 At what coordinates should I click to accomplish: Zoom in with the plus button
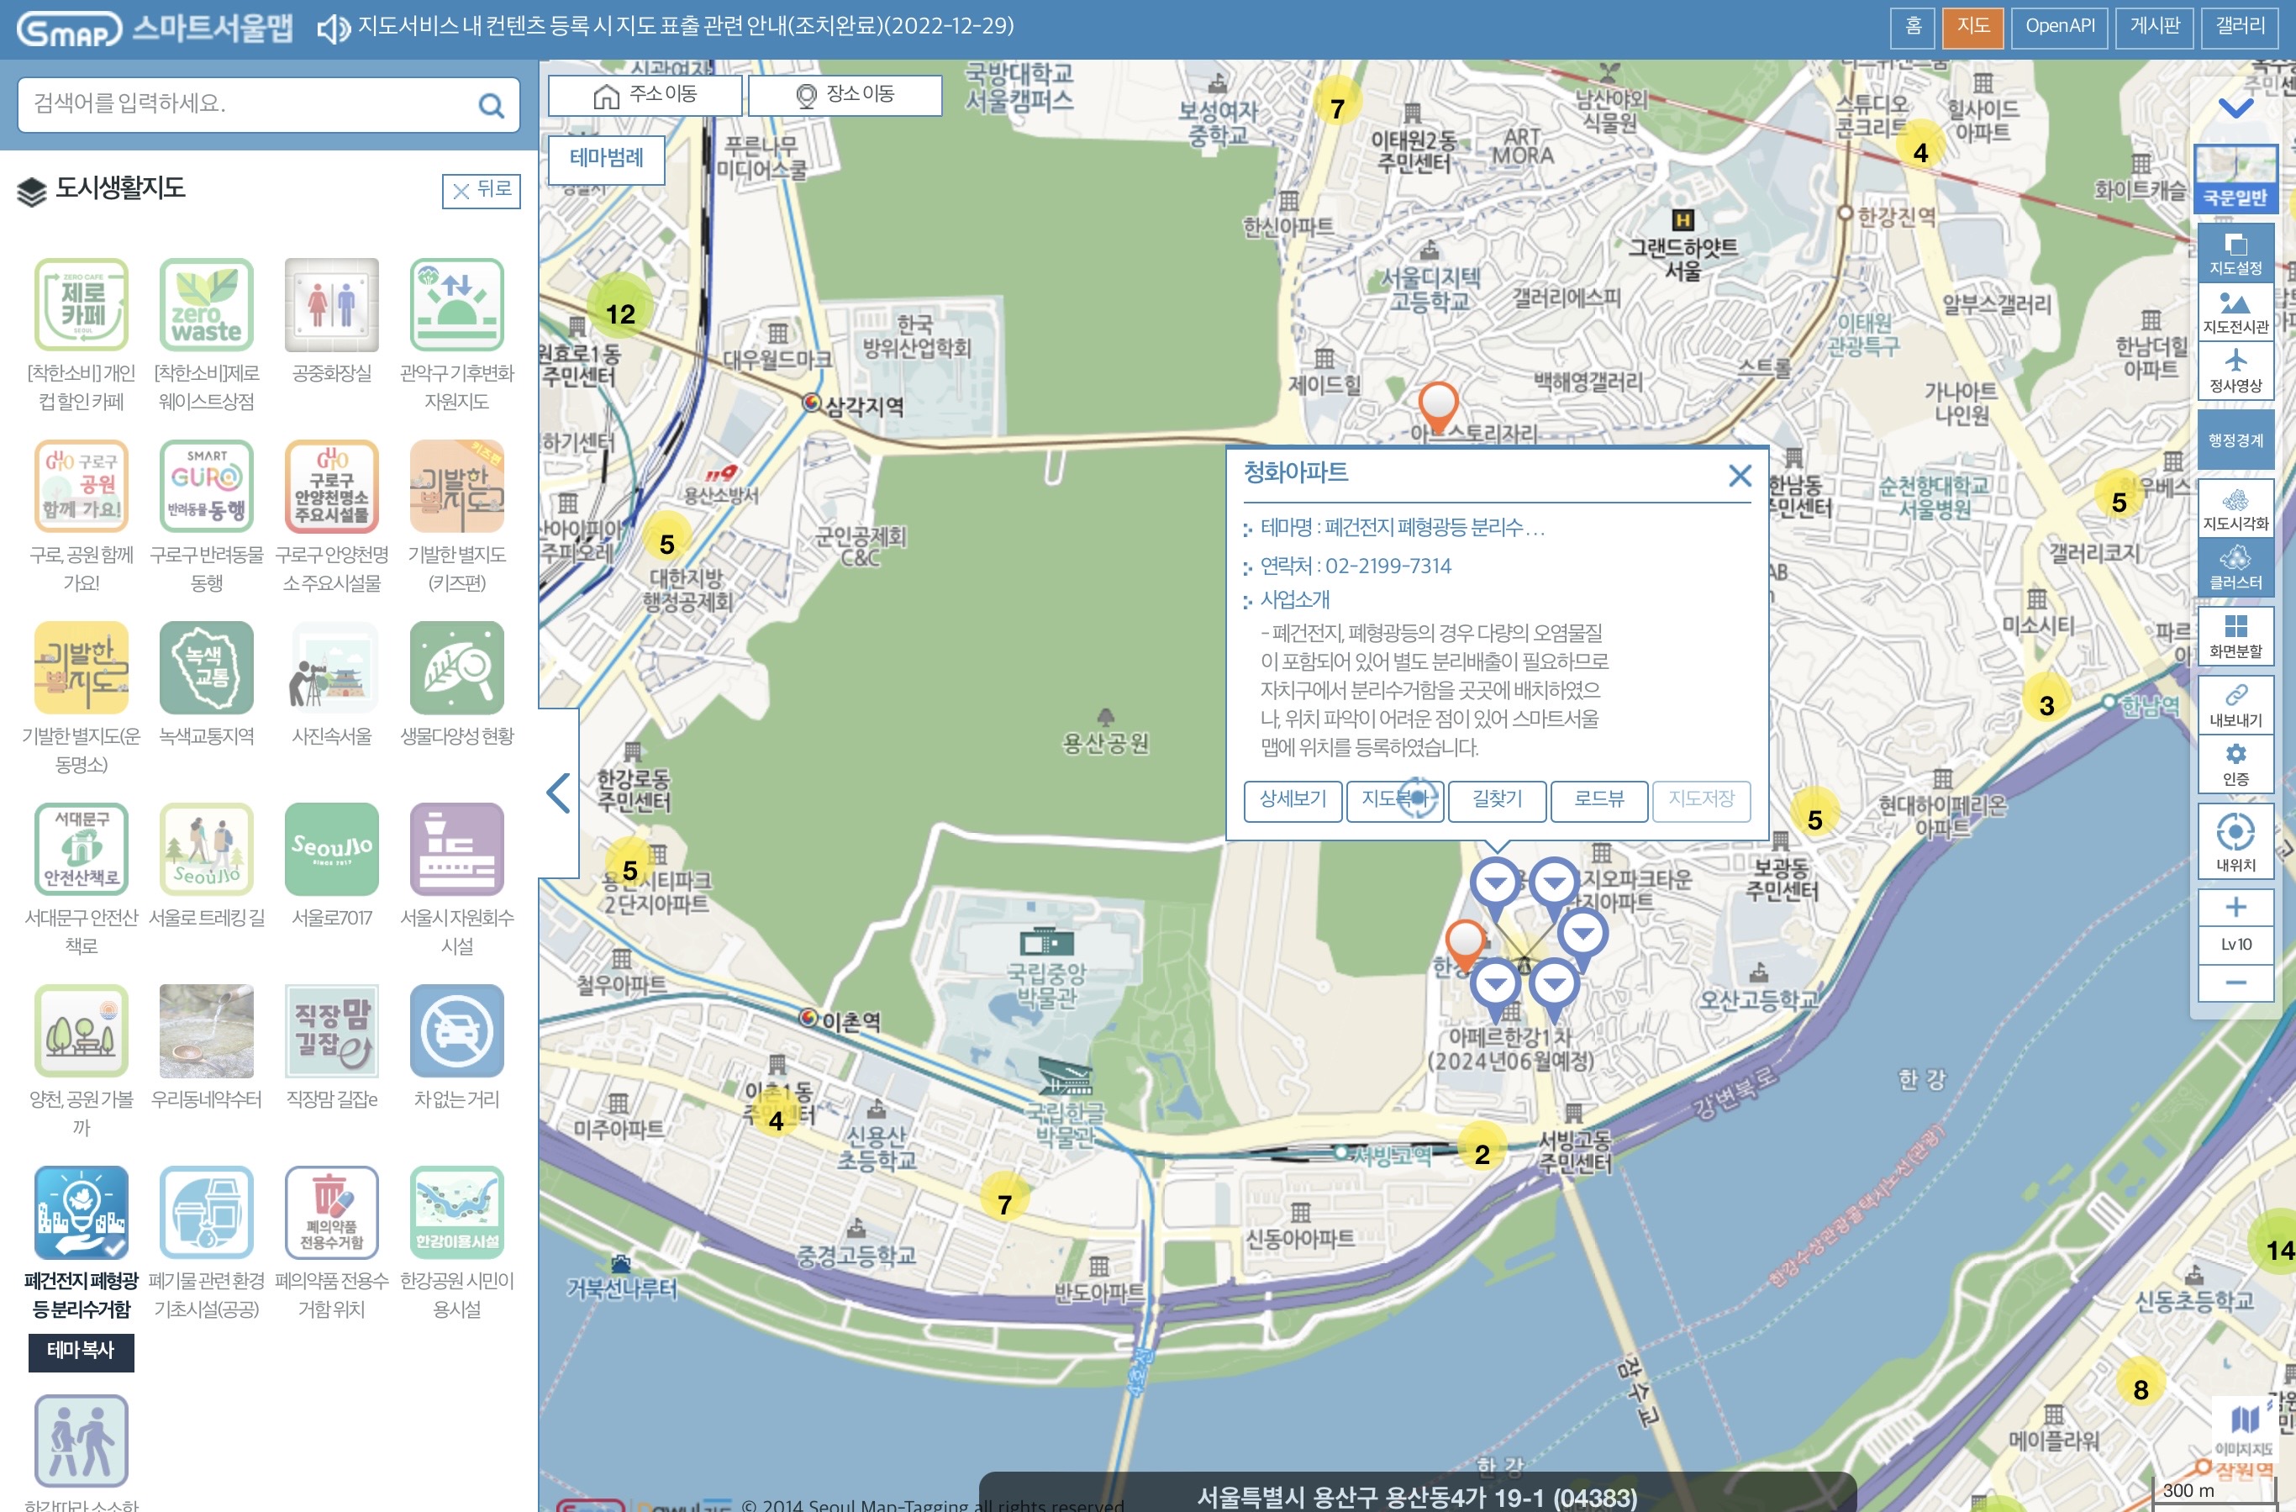click(x=2235, y=907)
